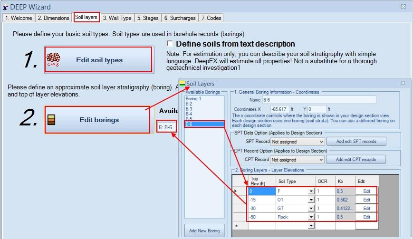Click Edit for the Rock layer row
Image resolution: width=413 pixels, height=239 pixels.
click(x=366, y=217)
